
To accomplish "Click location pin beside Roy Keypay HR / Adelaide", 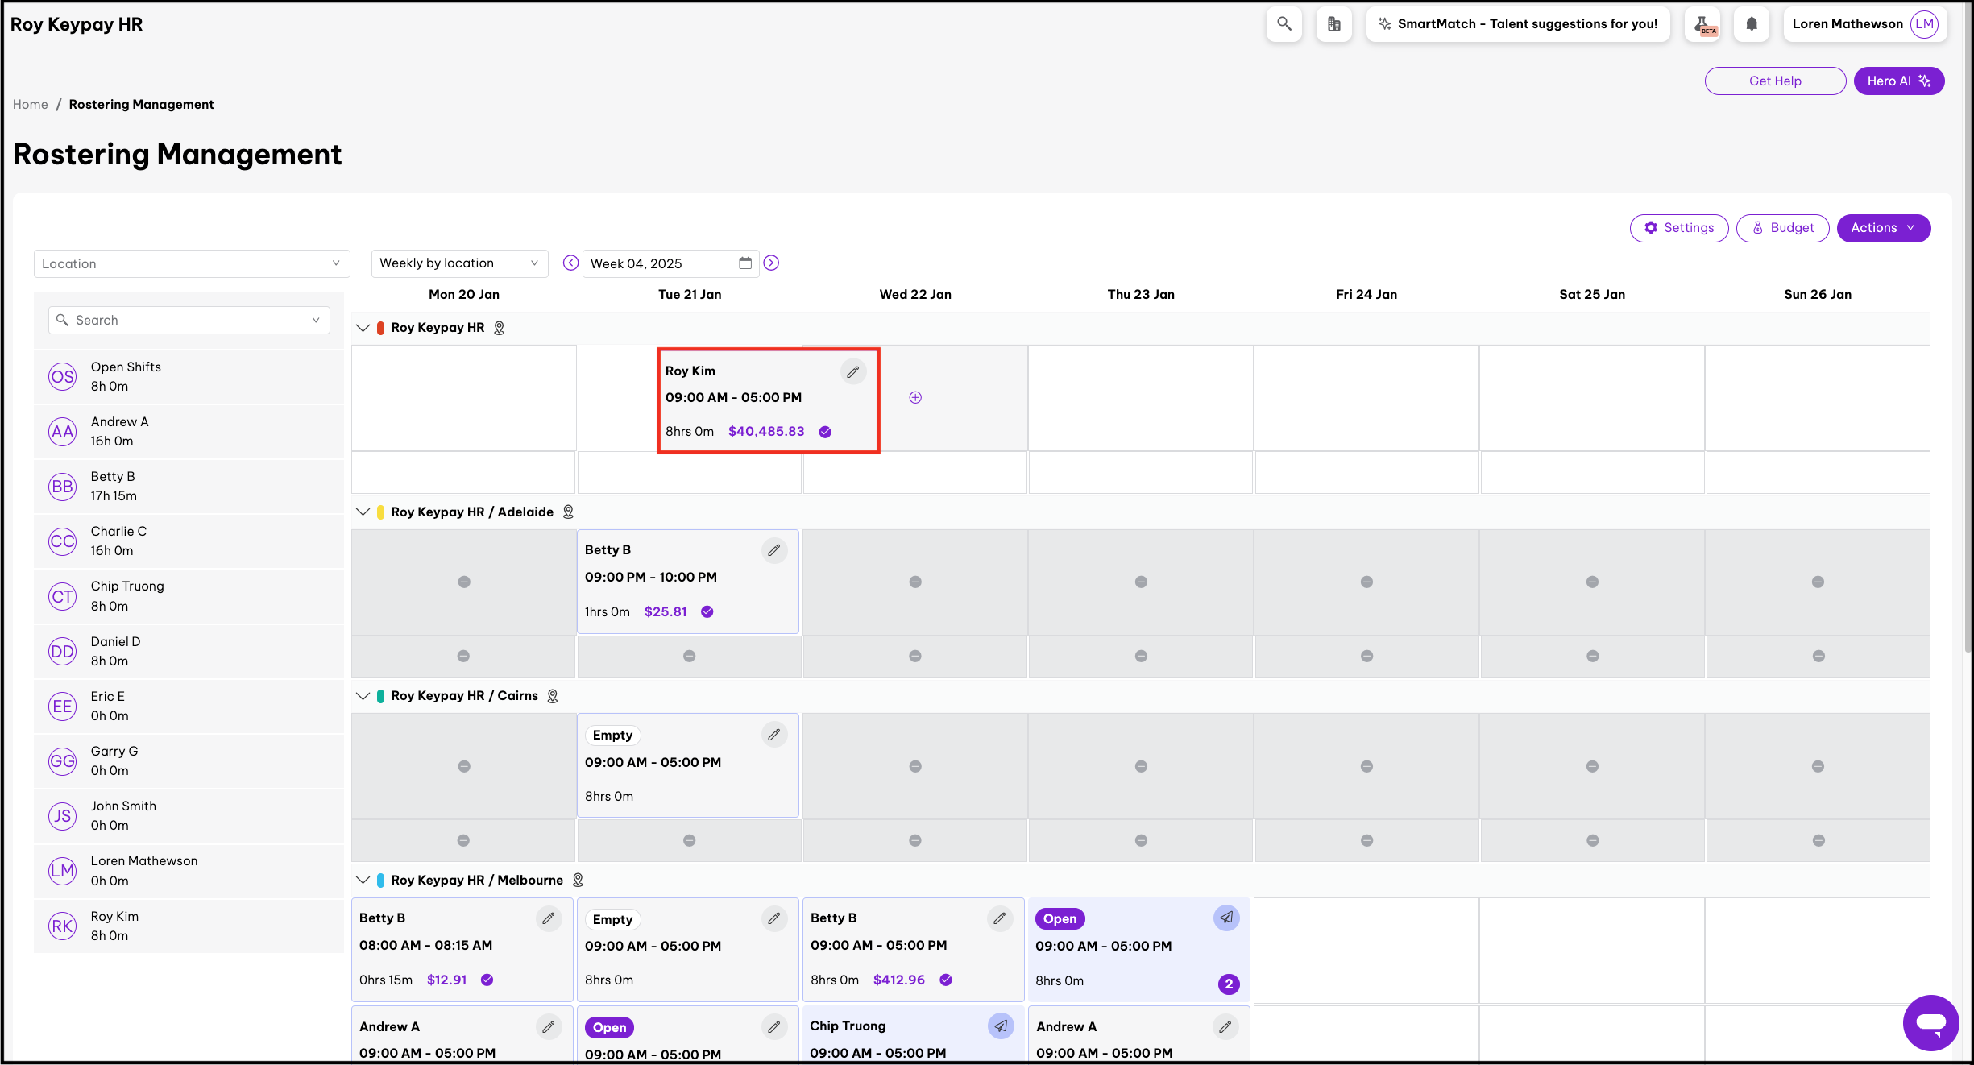I will [568, 512].
